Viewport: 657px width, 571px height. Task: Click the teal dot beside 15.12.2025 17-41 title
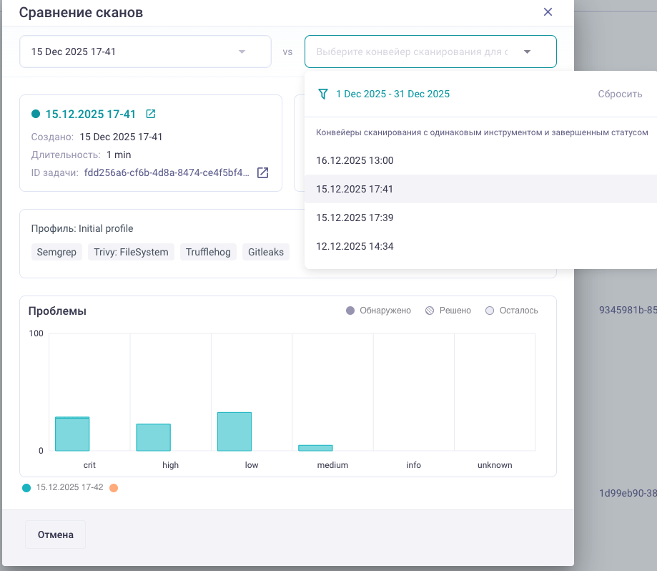(36, 114)
